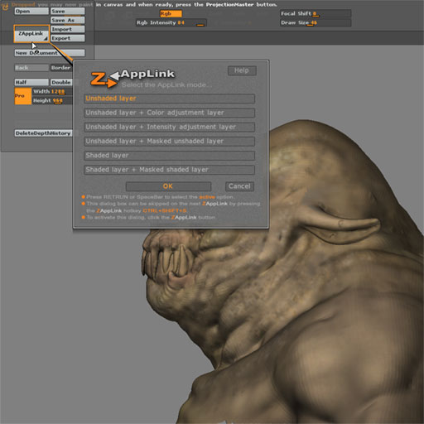Select the Unshaded layer mode

click(x=169, y=99)
